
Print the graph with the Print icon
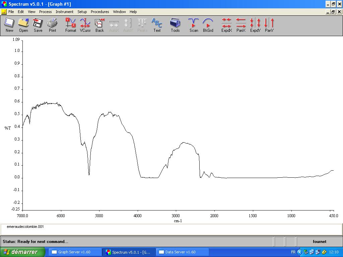click(x=52, y=25)
